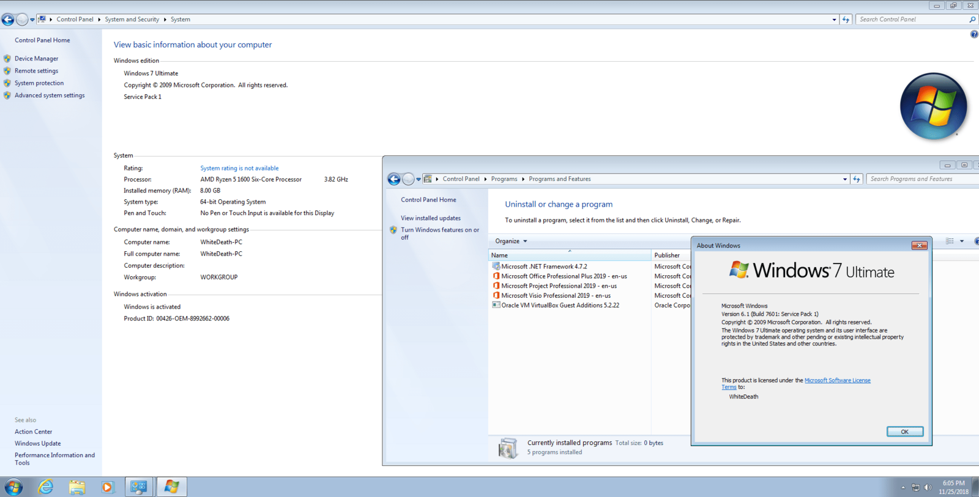Click the Oracle VM VirtualBox Guest Additions icon
Viewport: 979px width, 497px height.
pos(496,305)
